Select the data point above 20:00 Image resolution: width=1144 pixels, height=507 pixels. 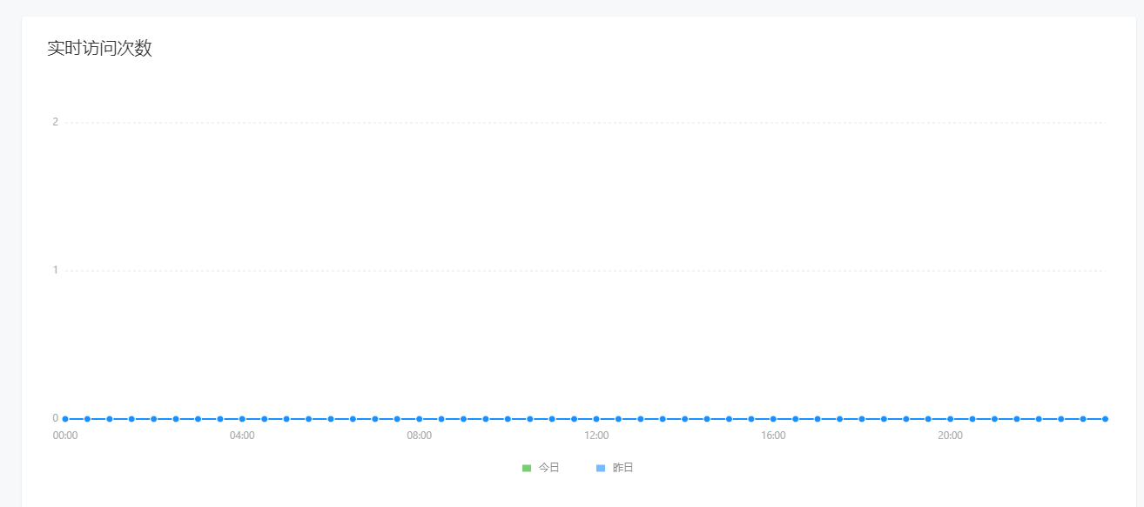point(950,419)
